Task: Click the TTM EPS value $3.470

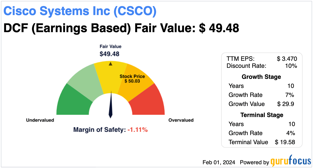Action: point(287,59)
